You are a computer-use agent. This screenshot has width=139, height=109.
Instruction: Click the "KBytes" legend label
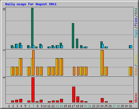pos(136,98)
